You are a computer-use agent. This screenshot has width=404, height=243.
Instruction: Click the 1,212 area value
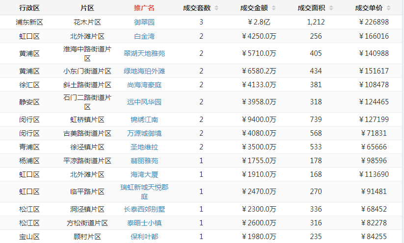[316, 22]
